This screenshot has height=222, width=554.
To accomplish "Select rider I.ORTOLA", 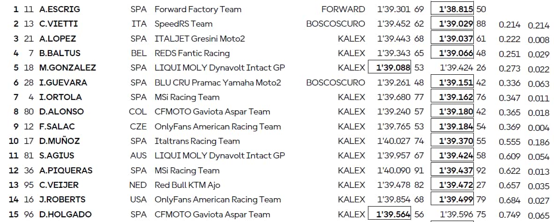I will (60, 97).
